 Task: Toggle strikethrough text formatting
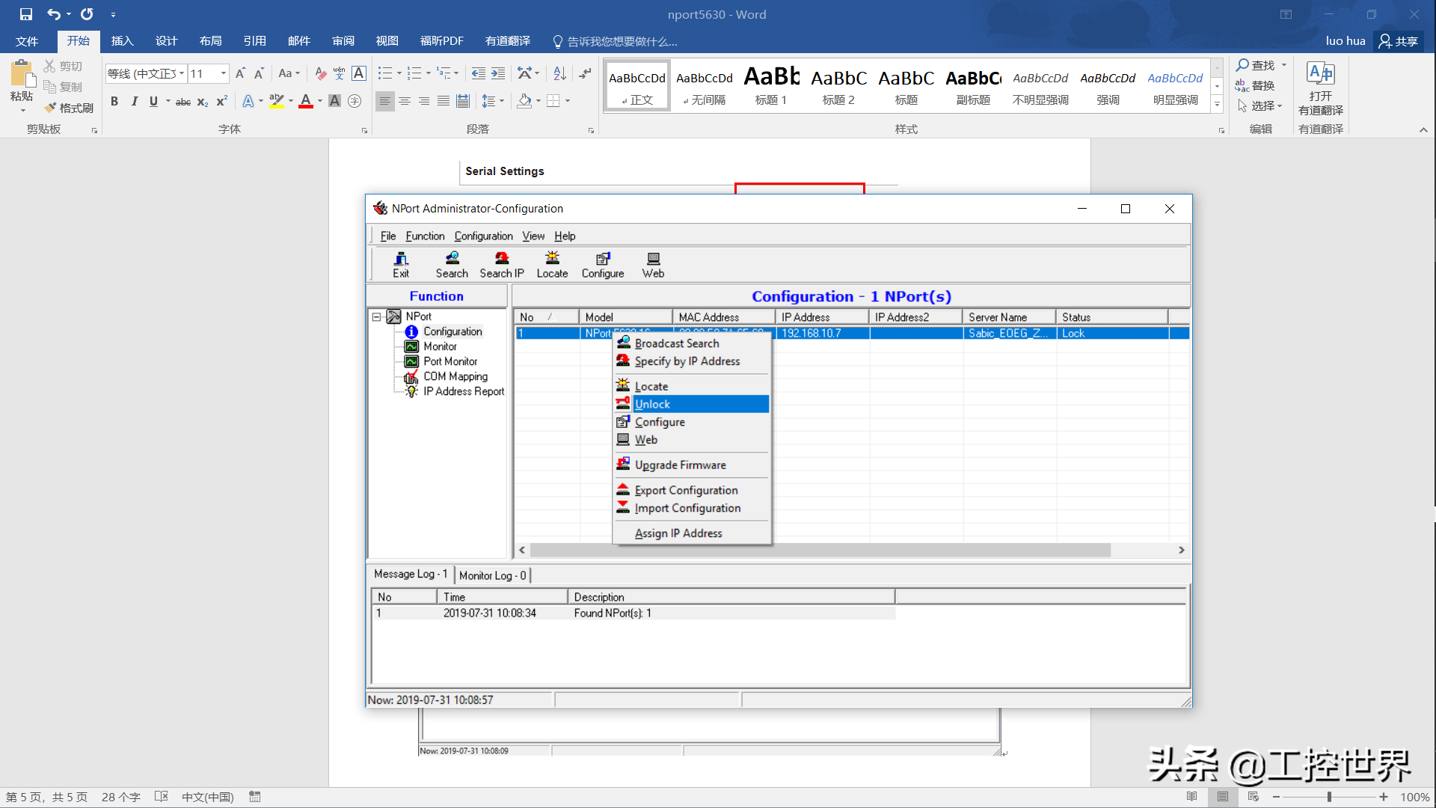(x=182, y=102)
